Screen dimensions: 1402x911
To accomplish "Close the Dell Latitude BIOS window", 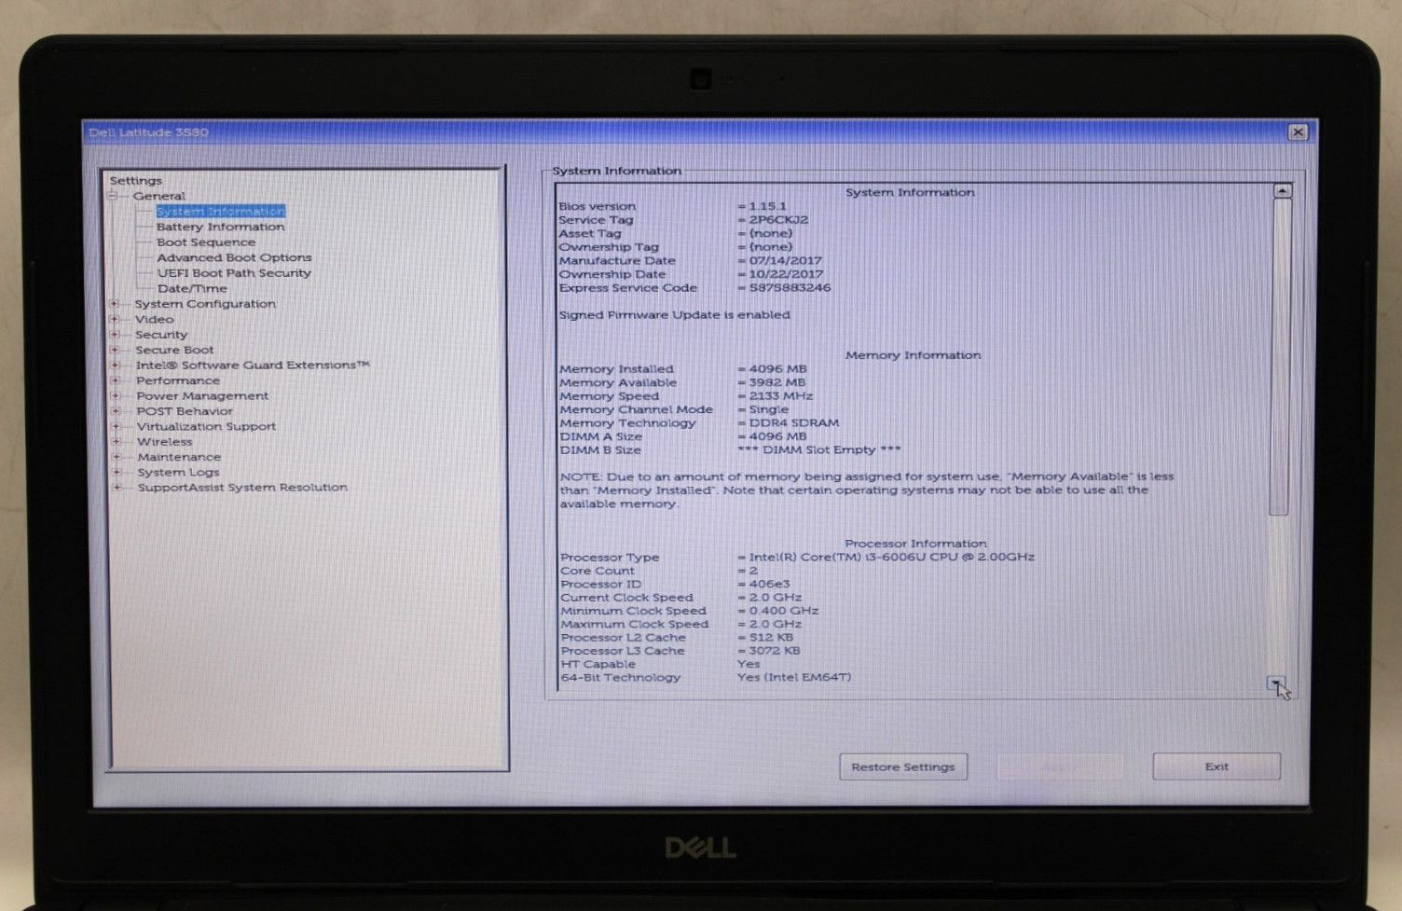I will point(1298,132).
